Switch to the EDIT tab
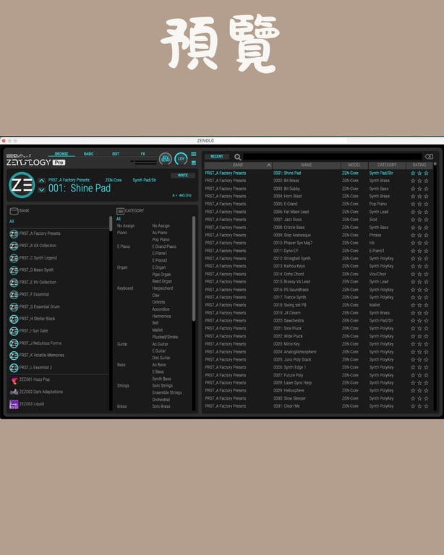The height and width of the screenshot is (555, 444). [116, 154]
